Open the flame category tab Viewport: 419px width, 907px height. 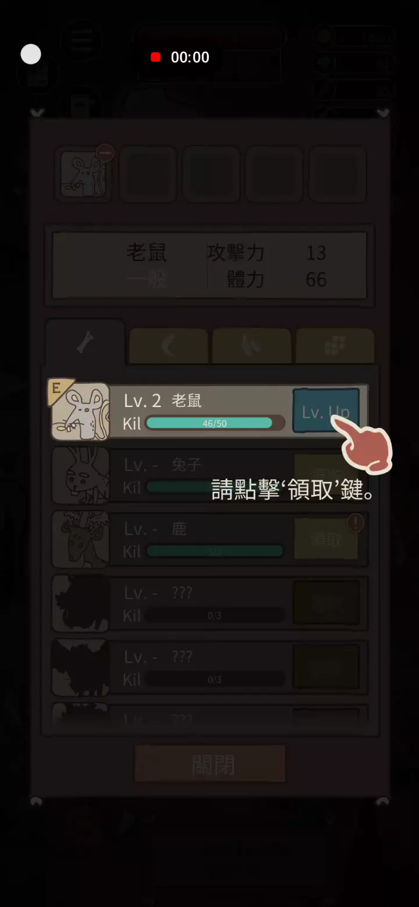pyautogui.click(x=251, y=347)
